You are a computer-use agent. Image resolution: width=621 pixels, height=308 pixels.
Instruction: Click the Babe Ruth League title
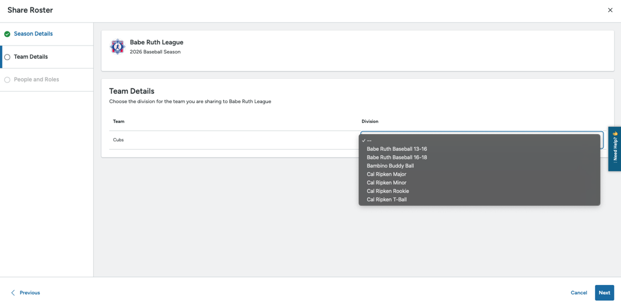pos(156,42)
